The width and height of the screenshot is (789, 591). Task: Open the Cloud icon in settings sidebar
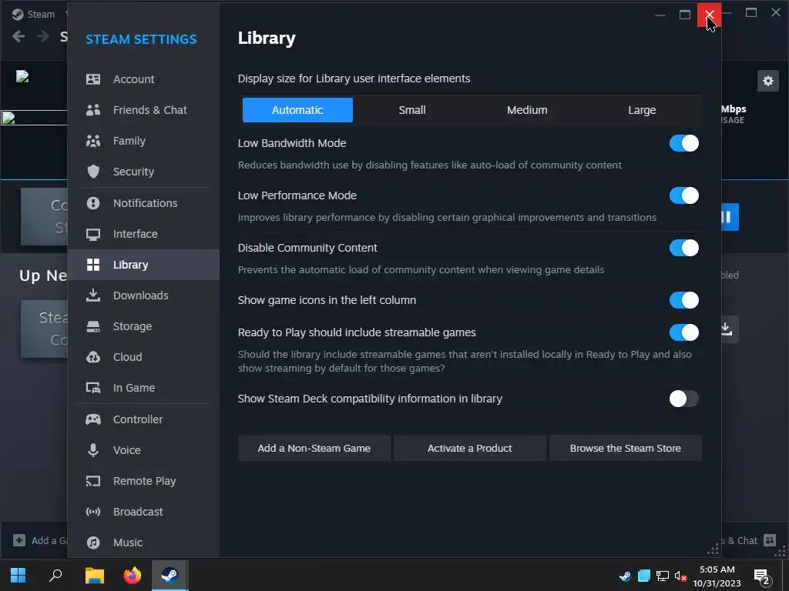(93, 357)
